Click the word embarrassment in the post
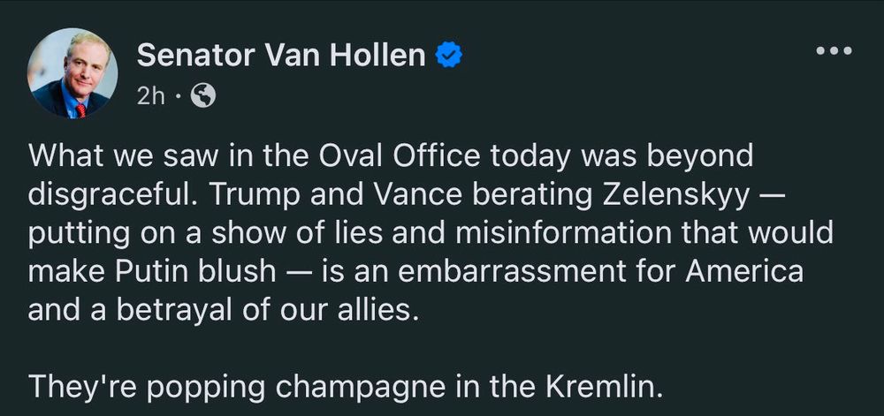The image size is (884, 416). click(x=512, y=272)
